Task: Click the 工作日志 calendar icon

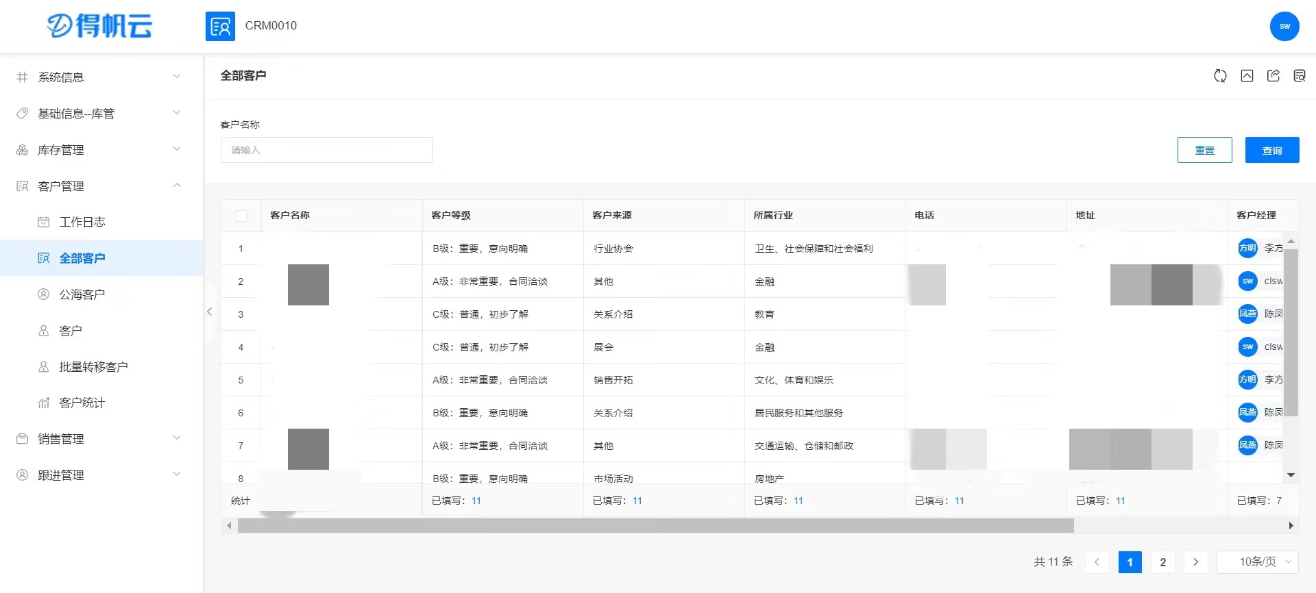Action: coord(43,222)
